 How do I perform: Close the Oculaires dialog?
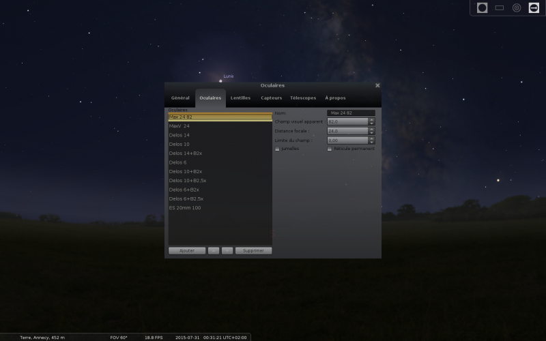coord(377,85)
